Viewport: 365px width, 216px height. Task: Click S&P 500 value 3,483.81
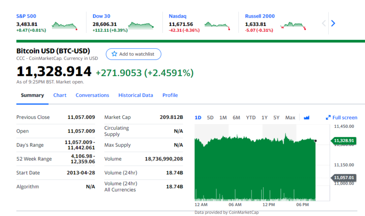pyautogui.click(x=27, y=24)
